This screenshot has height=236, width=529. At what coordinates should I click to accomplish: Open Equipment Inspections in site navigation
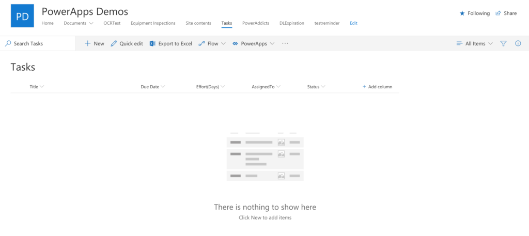coord(153,23)
